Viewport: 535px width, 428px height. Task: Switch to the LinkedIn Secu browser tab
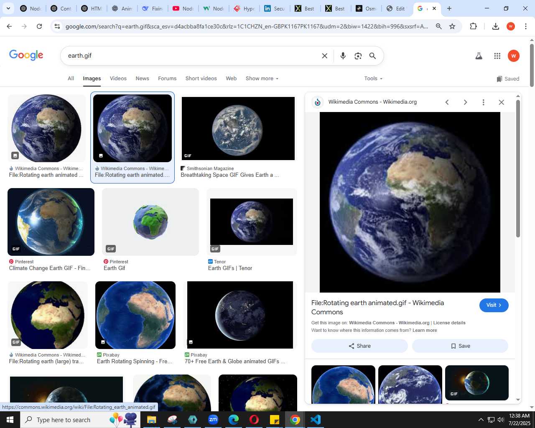[x=274, y=8]
